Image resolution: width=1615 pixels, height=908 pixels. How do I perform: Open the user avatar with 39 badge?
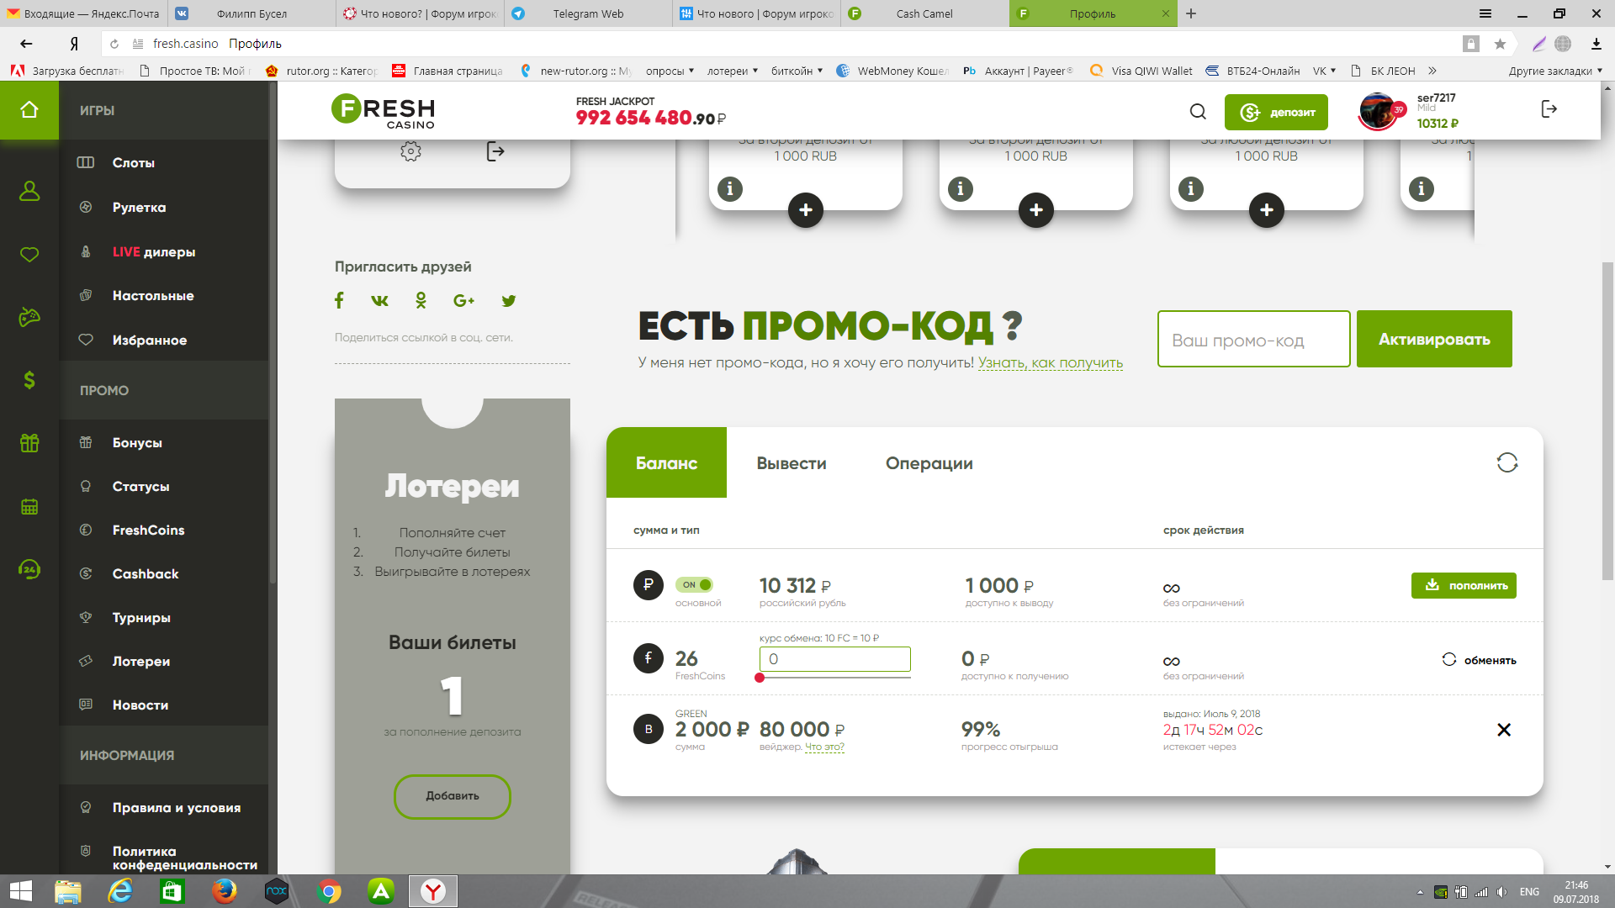1379,111
